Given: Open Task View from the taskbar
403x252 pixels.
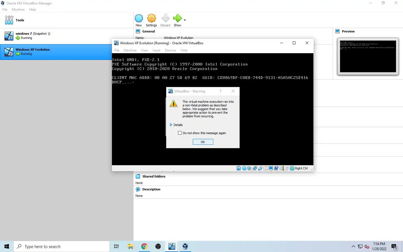Looking at the screenshot, I should pos(116,246).
